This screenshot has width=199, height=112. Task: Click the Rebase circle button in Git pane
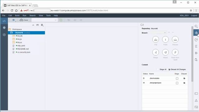pyautogui.click(x=175, y=40)
